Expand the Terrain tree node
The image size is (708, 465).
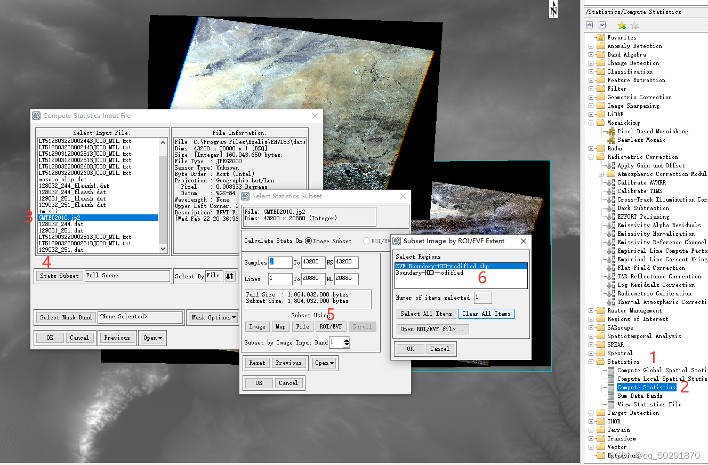pos(590,429)
